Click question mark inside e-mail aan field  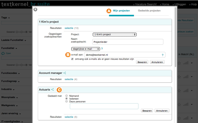tap(163, 55)
